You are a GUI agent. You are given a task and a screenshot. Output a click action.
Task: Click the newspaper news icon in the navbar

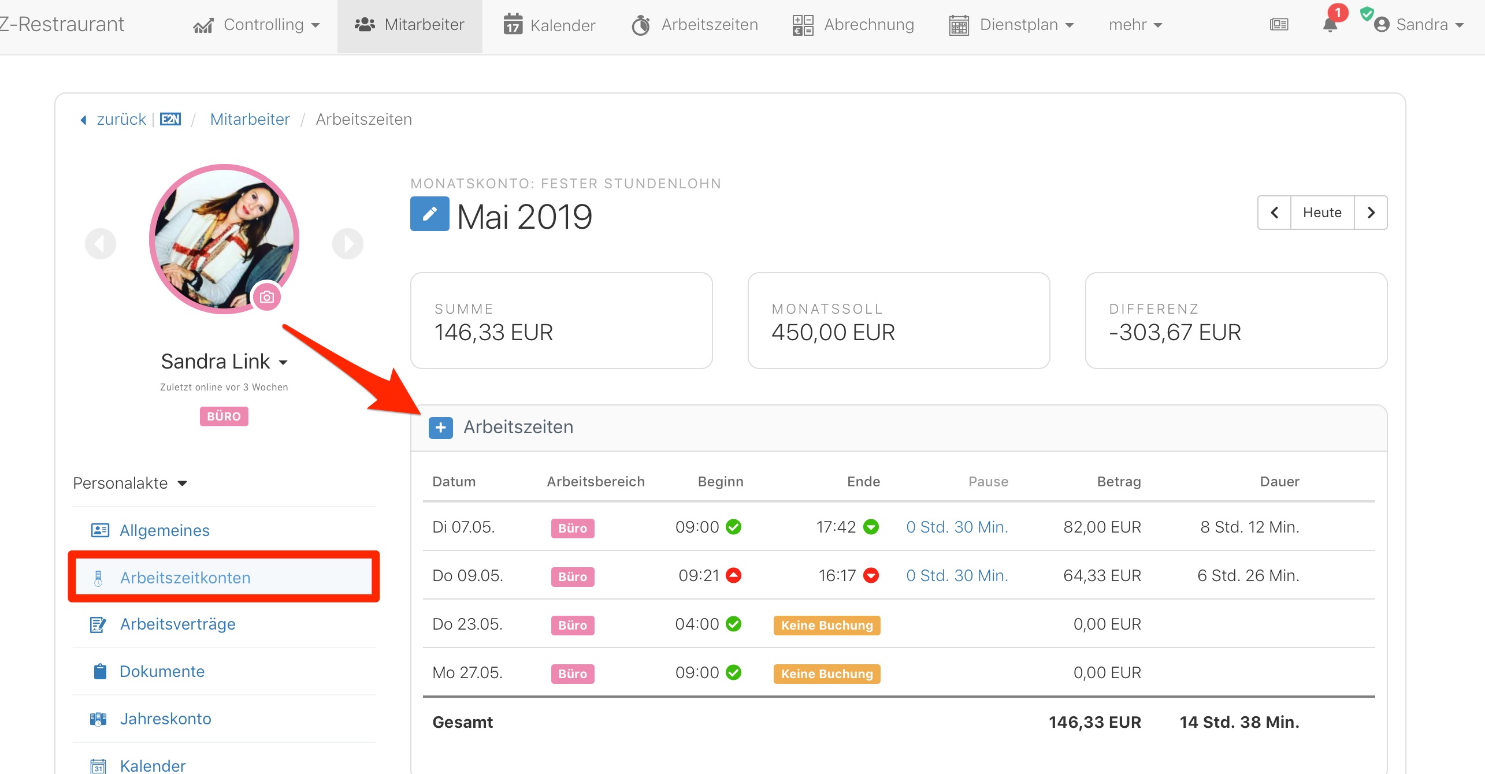pos(1279,25)
